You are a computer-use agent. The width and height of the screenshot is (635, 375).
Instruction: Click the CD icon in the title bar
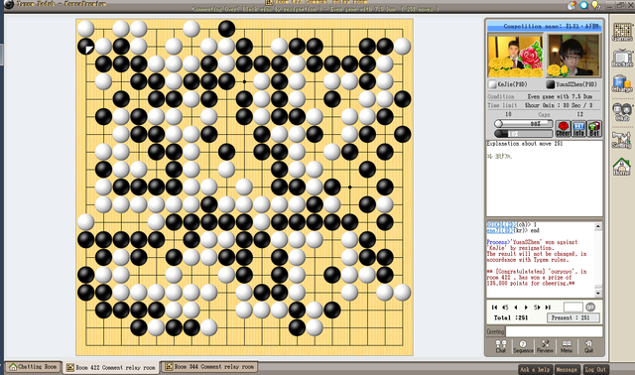(571, 5)
